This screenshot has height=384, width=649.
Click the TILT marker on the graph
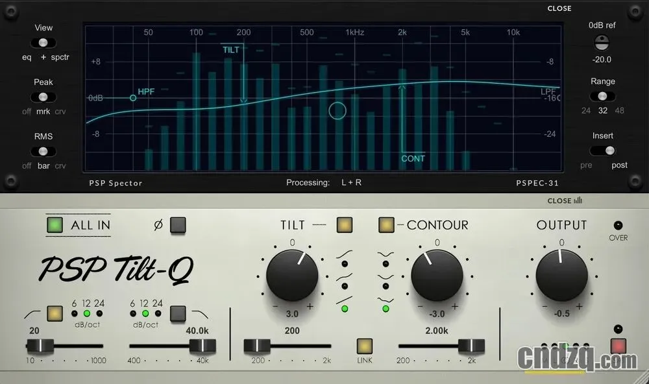click(x=231, y=50)
